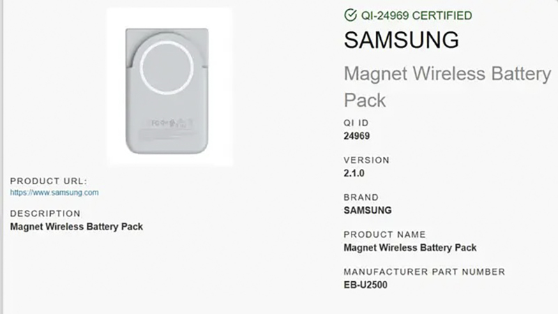Click the BRAND label
Screen dimensions: 558x314
click(361, 197)
